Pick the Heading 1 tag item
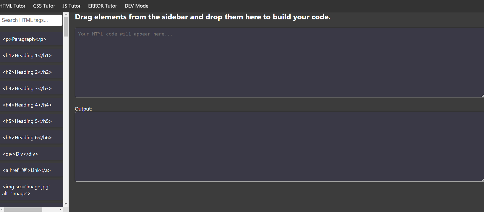Screen dimensions: 484x212 click(x=31, y=56)
